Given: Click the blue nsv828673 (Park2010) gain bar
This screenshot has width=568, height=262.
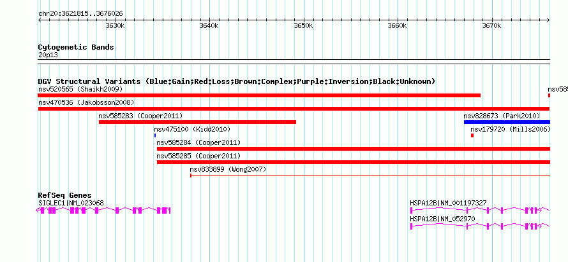Looking at the screenshot, I should click(507, 122).
